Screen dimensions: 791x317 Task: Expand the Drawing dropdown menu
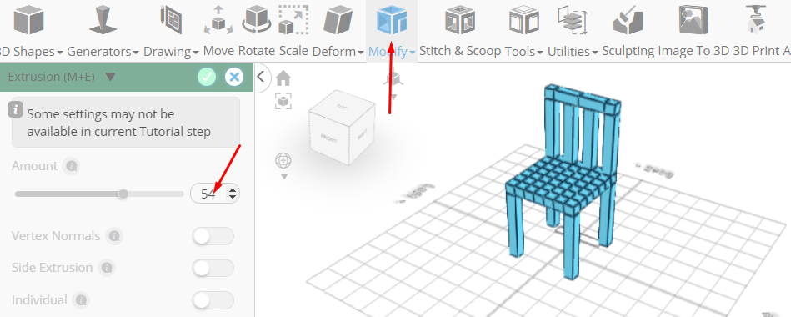pos(196,53)
